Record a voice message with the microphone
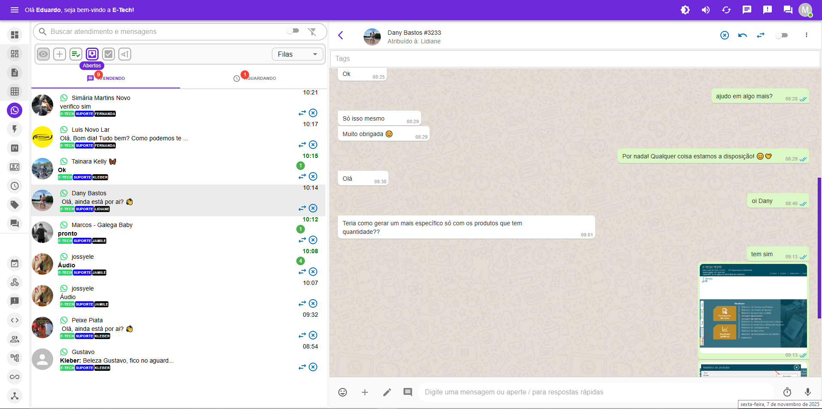822x409 pixels. [x=808, y=392]
